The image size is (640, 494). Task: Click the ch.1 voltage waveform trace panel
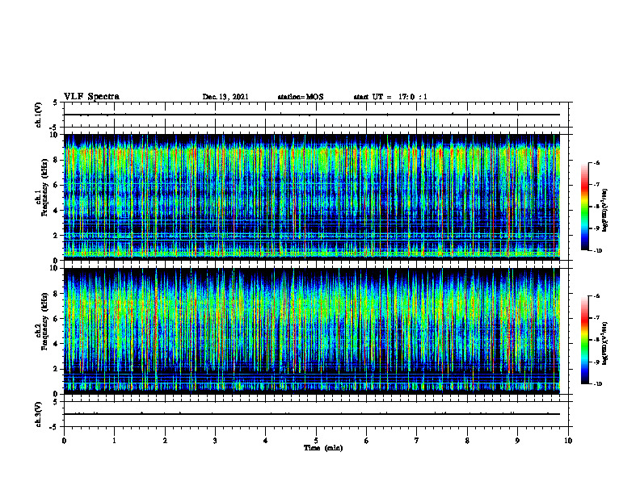[318, 115]
